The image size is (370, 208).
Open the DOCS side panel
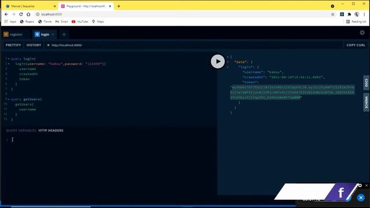coord(366,83)
